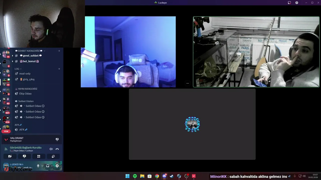Disconnect from voice with the hang-up icon

click(x=57, y=149)
